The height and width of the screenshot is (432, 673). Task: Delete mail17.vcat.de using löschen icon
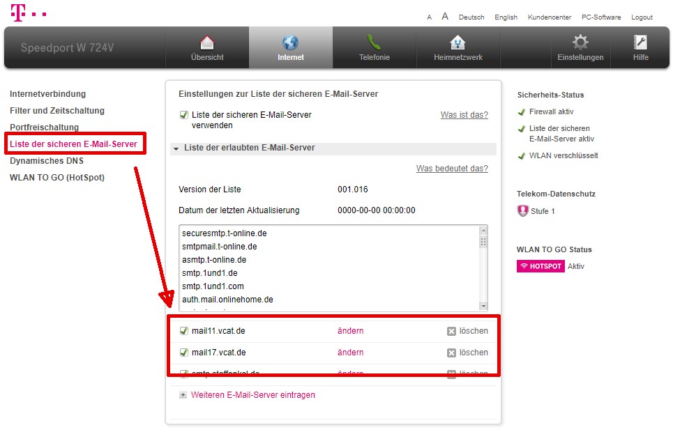coord(451,353)
